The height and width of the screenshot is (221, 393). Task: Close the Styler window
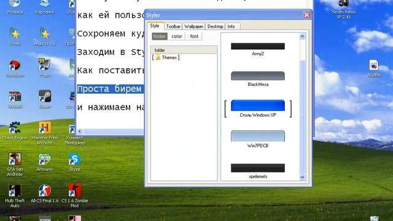click(x=306, y=15)
